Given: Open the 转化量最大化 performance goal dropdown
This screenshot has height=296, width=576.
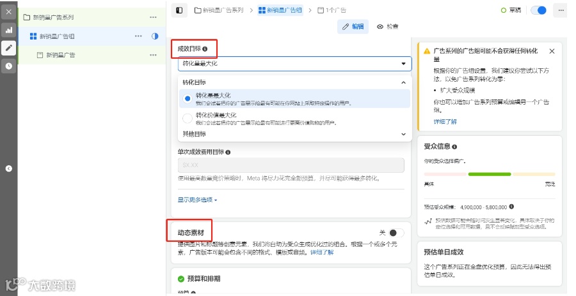Looking at the screenshot, I should 294,64.
